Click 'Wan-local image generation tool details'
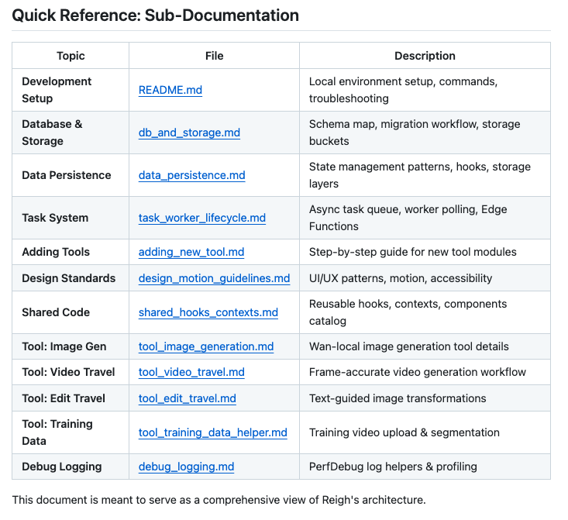This screenshot has width=568, height=520. (408, 346)
